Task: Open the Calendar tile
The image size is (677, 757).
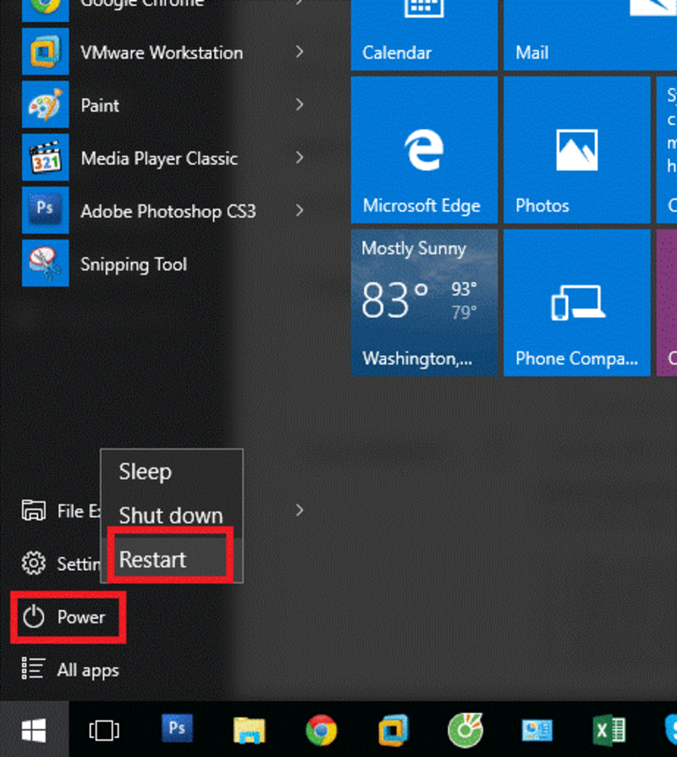Action: pos(424,35)
